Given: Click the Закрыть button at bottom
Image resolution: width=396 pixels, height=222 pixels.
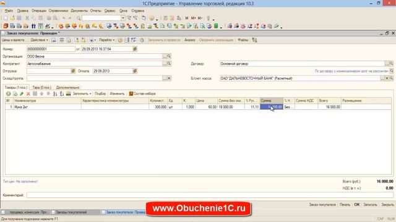Looking at the screenshot, I should [x=387, y=205].
